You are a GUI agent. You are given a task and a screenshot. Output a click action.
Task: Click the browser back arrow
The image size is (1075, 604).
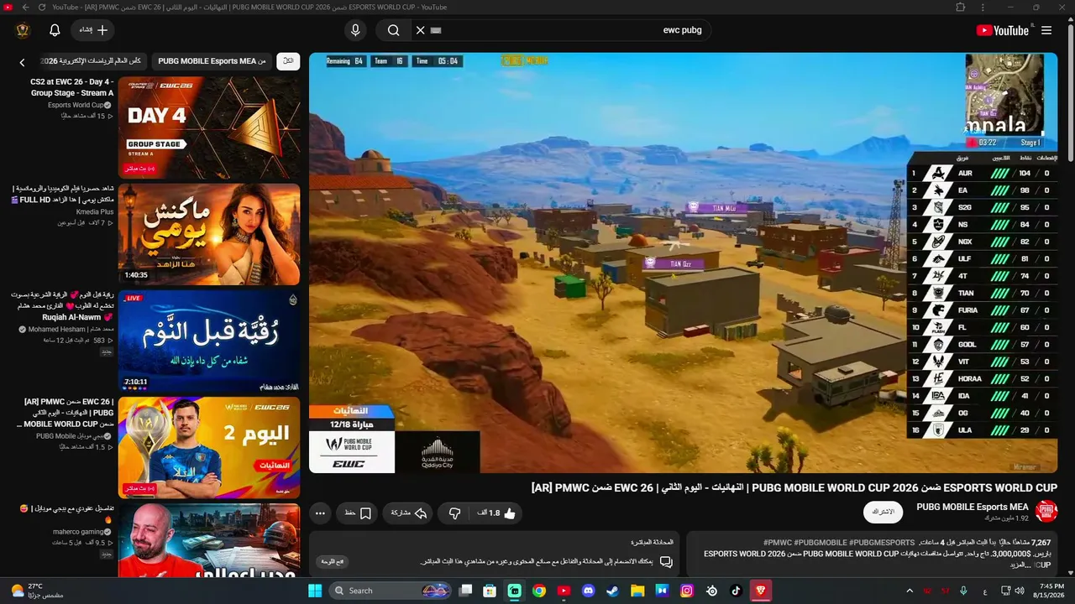tap(25, 8)
